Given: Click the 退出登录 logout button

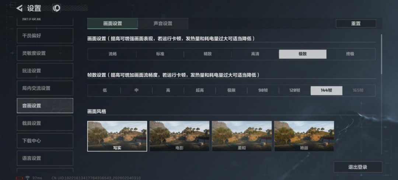Looking at the screenshot, I should [x=357, y=167].
